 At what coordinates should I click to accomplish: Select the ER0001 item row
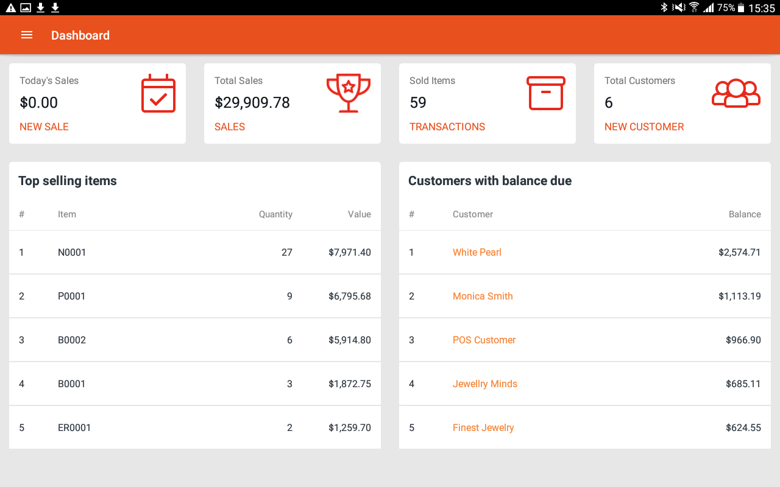click(x=195, y=427)
